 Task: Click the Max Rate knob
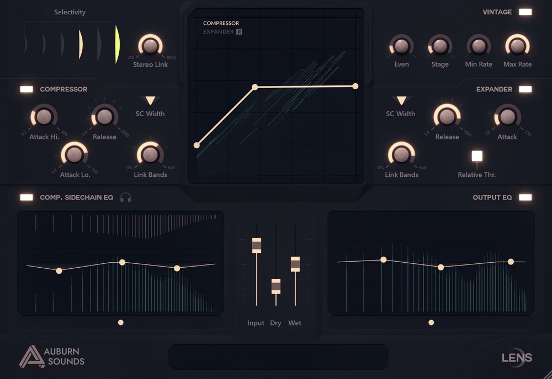pyautogui.click(x=517, y=46)
